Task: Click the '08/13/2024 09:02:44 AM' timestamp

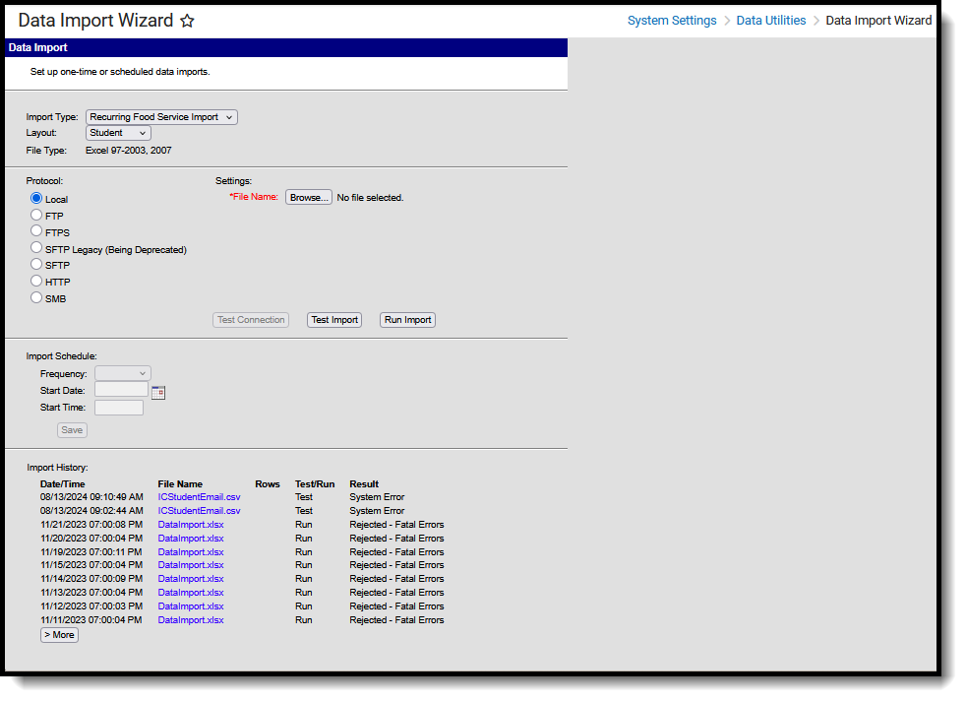Action: coord(91,511)
